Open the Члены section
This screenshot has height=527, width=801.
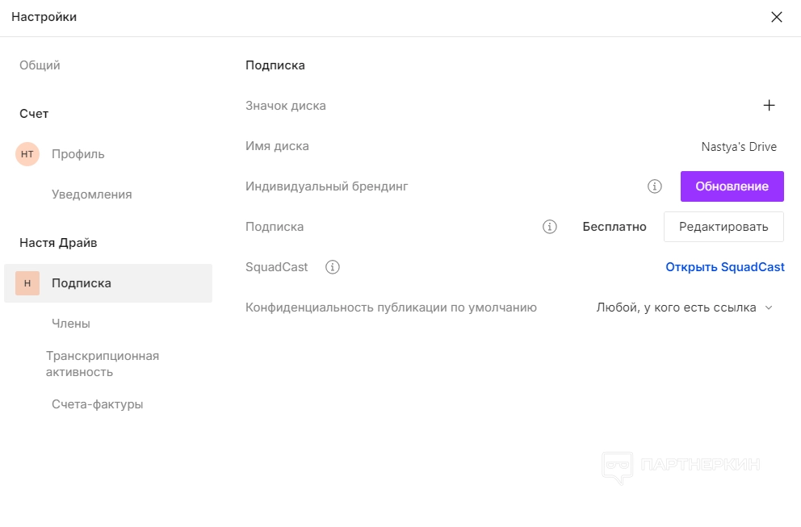pyautogui.click(x=71, y=324)
